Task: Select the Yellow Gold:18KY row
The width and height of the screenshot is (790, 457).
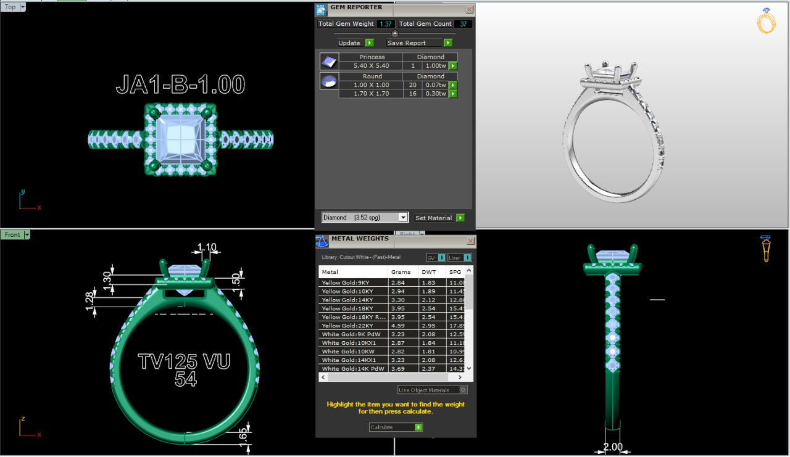Action: coord(391,308)
